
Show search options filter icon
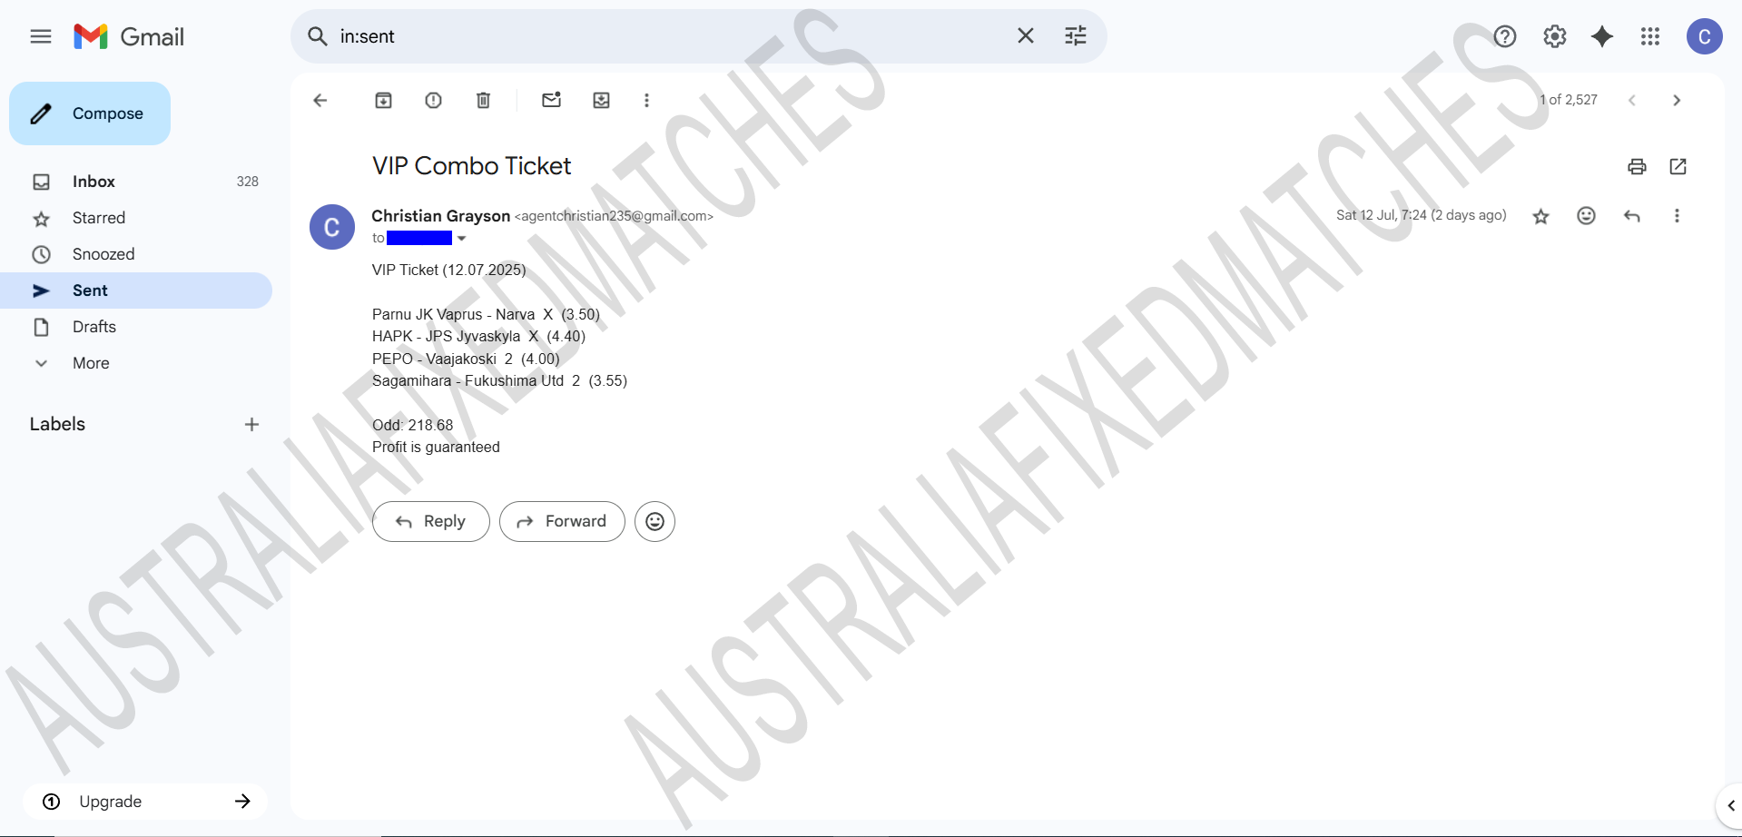point(1076,36)
